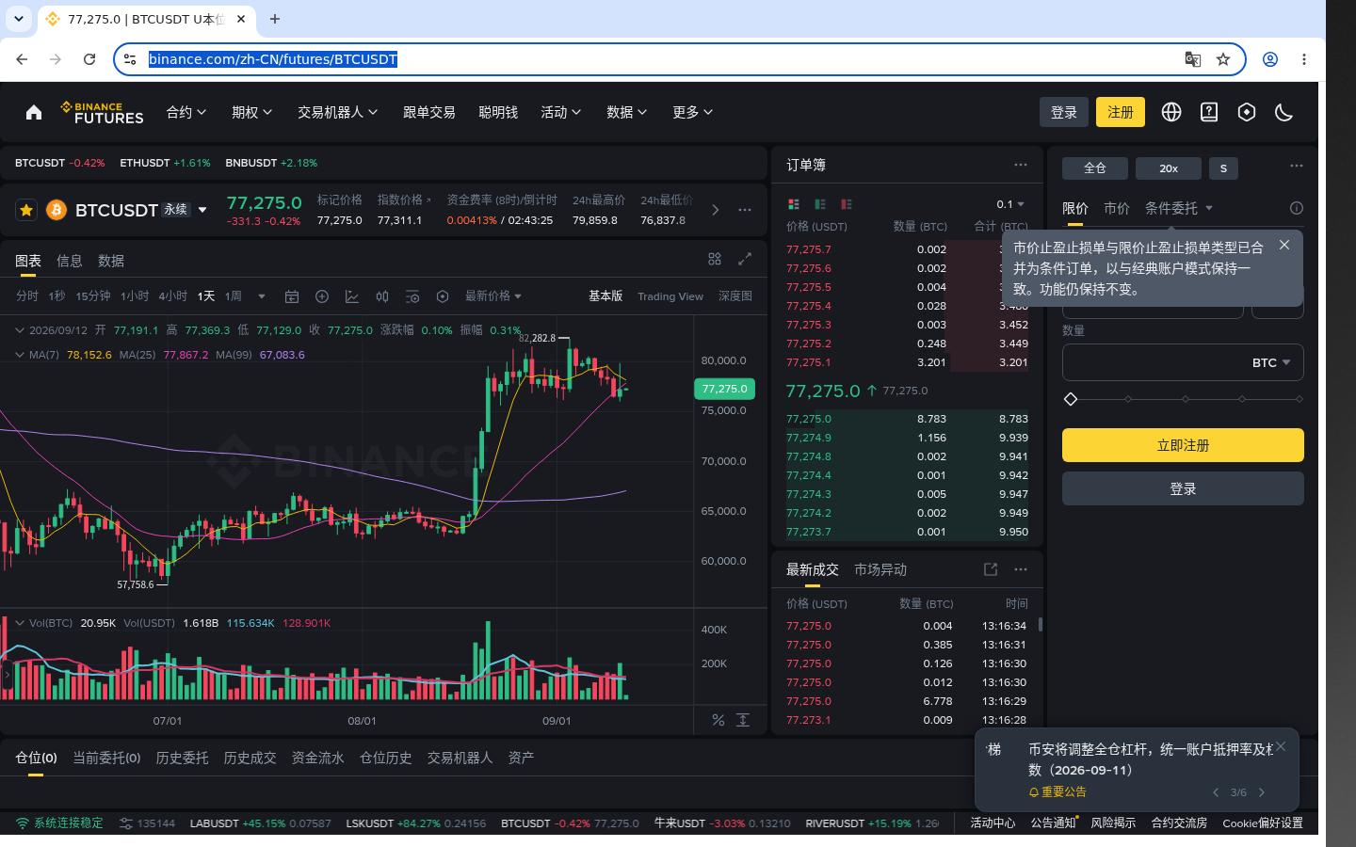The height and width of the screenshot is (847, 1356).
Task: Open 全仓 margin mode selector
Action: (1095, 168)
